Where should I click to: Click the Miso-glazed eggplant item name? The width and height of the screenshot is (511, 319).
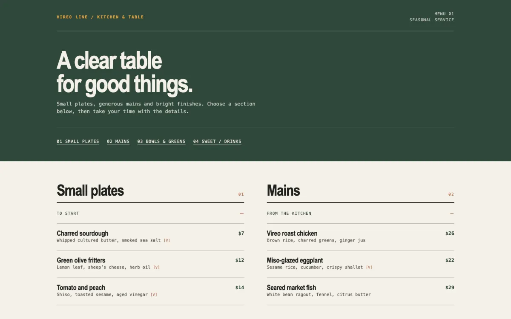click(295, 260)
